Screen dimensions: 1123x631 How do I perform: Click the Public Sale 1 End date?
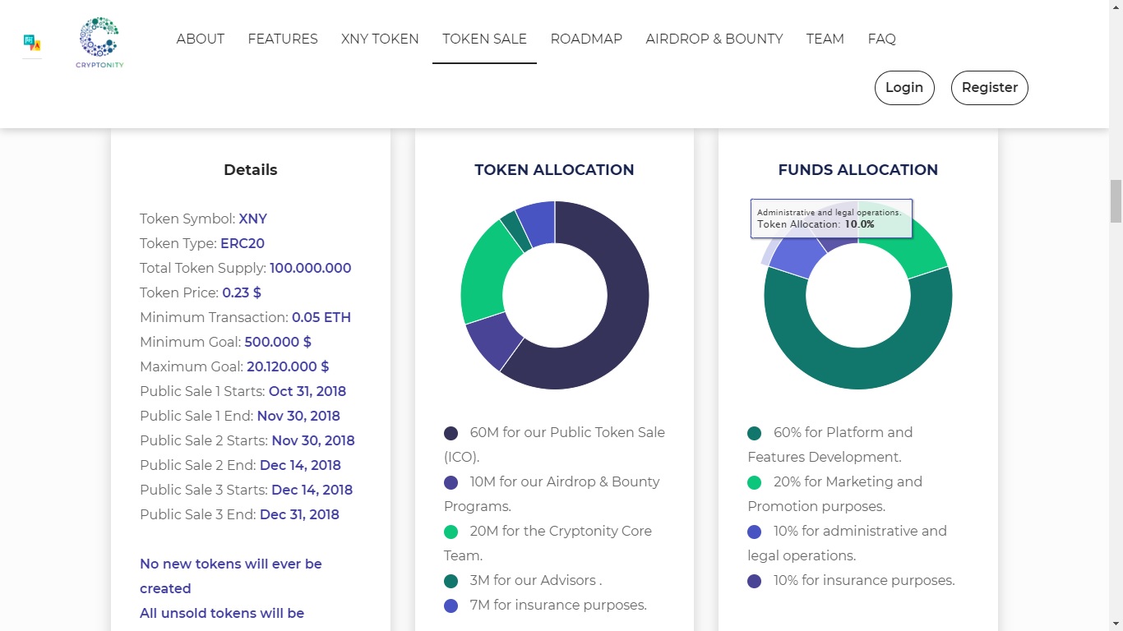tap(298, 416)
